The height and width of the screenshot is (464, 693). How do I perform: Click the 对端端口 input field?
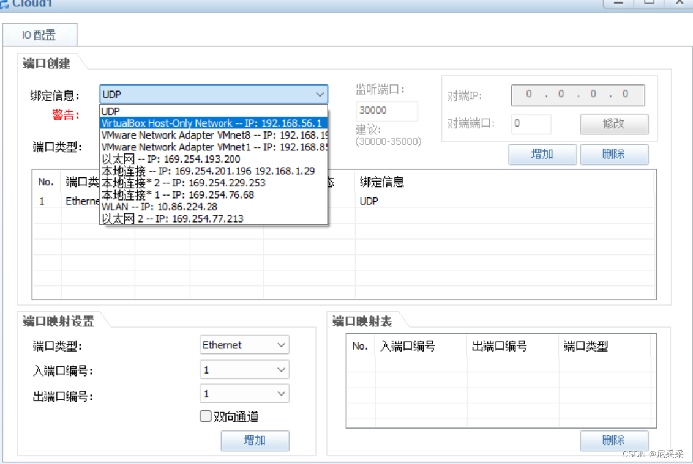(x=531, y=123)
